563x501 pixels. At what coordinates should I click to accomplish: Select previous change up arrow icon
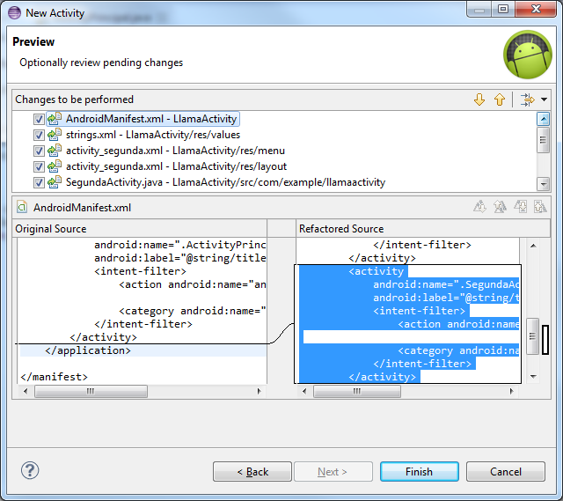coord(500,99)
